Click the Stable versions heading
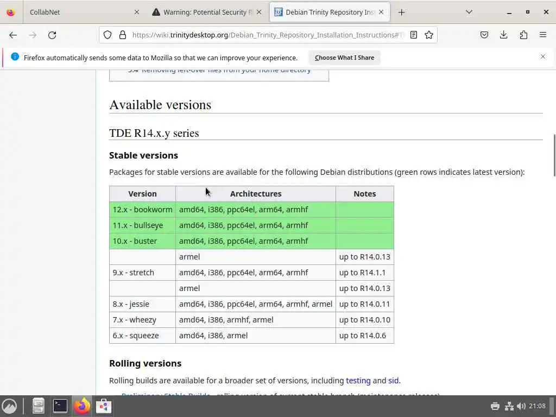This screenshot has width=556, height=417. pyautogui.click(x=143, y=155)
